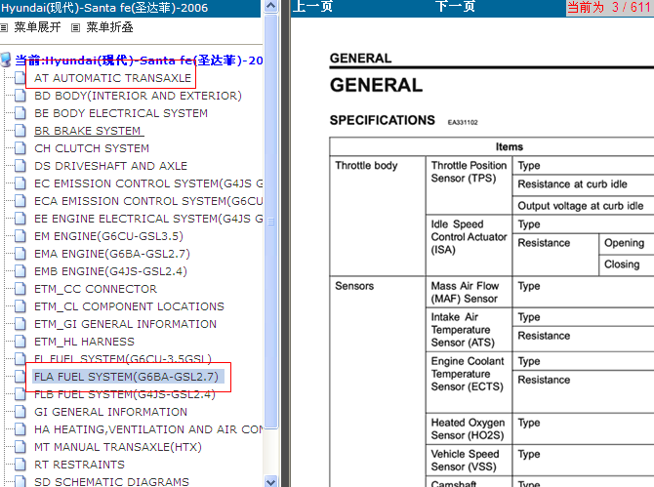Open GI GENERAL INFORMATION section
This screenshot has width=654, height=487.
(x=111, y=412)
